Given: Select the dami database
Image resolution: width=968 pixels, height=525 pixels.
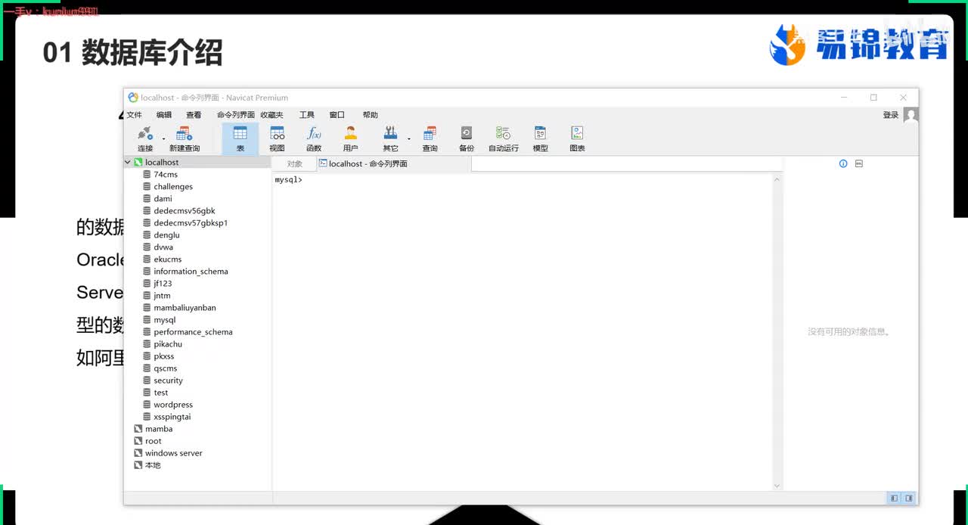Looking at the screenshot, I should click(x=163, y=199).
